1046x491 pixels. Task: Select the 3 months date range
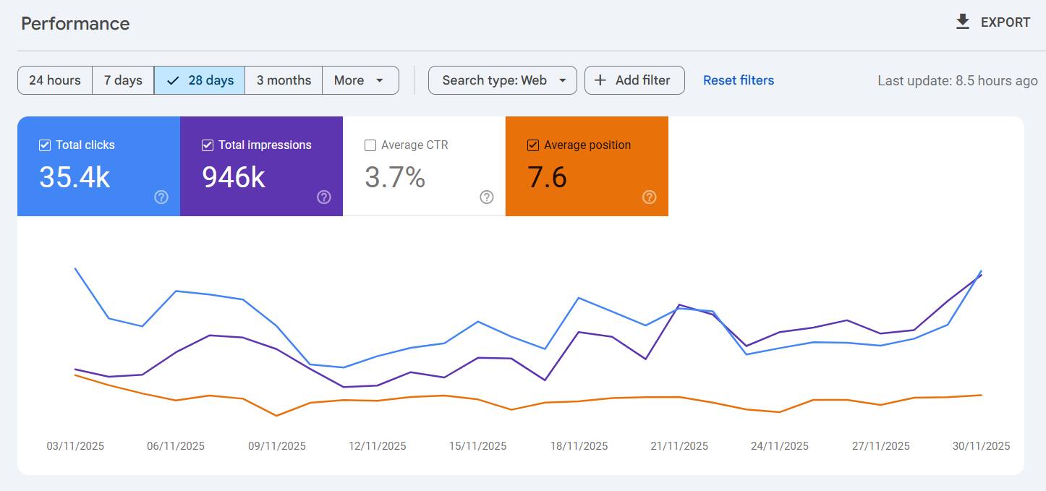[284, 80]
